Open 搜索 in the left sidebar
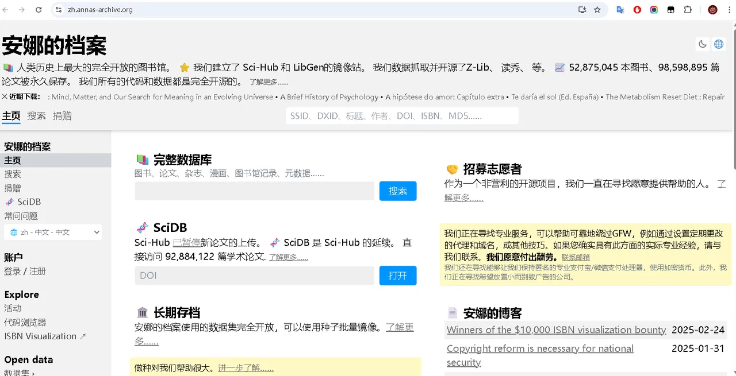This screenshot has height=376, width=736. click(x=13, y=174)
